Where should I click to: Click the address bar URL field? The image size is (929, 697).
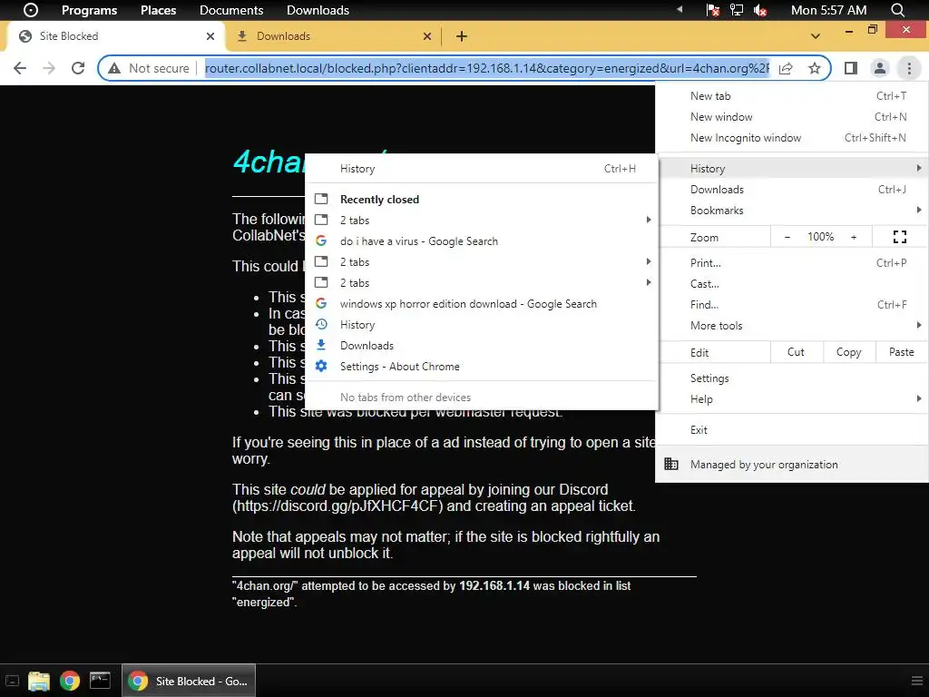point(487,68)
